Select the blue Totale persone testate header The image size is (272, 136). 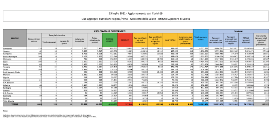click(x=201, y=40)
